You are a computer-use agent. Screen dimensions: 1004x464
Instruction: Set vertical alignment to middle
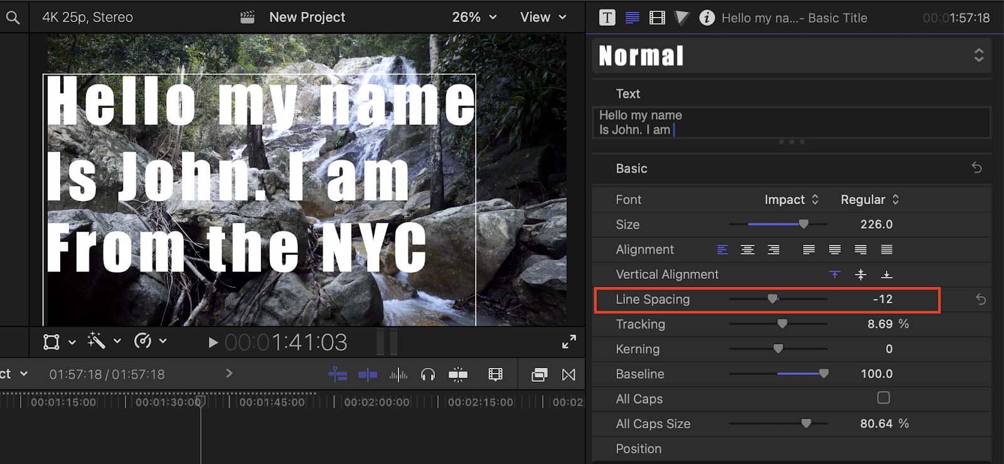coord(860,274)
